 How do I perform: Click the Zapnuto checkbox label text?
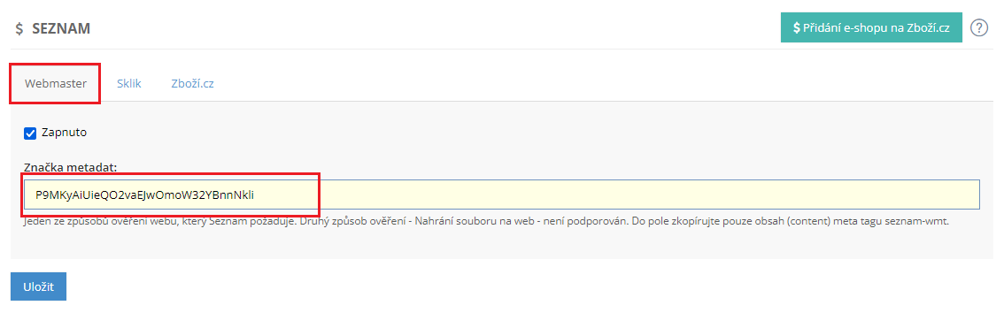tap(64, 133)
